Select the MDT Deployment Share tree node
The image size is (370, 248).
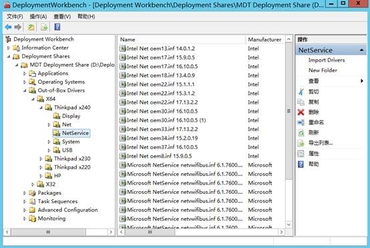(x=72, y=65)
